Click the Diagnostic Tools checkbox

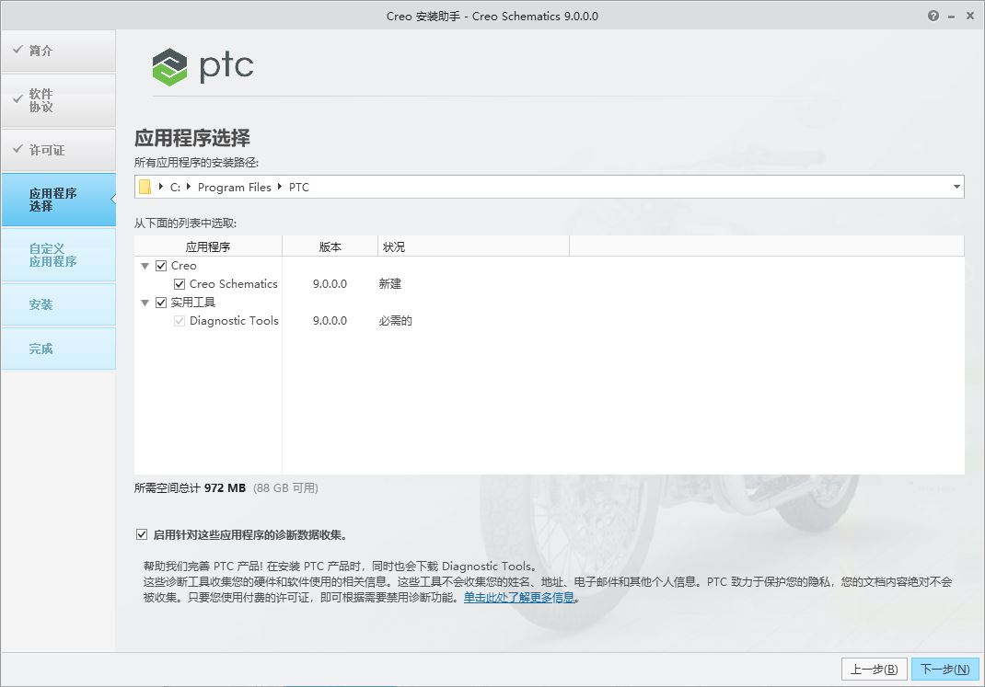coord(179,321)
